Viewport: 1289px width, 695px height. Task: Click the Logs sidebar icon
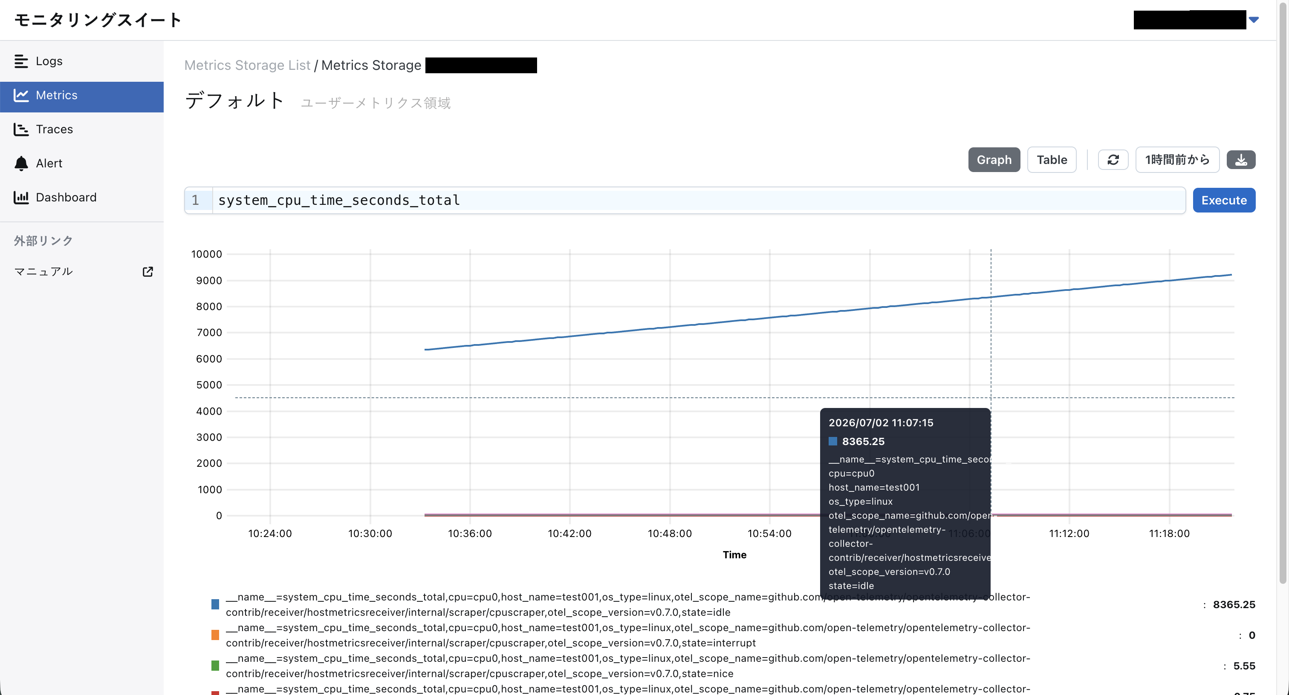[21, 61]
